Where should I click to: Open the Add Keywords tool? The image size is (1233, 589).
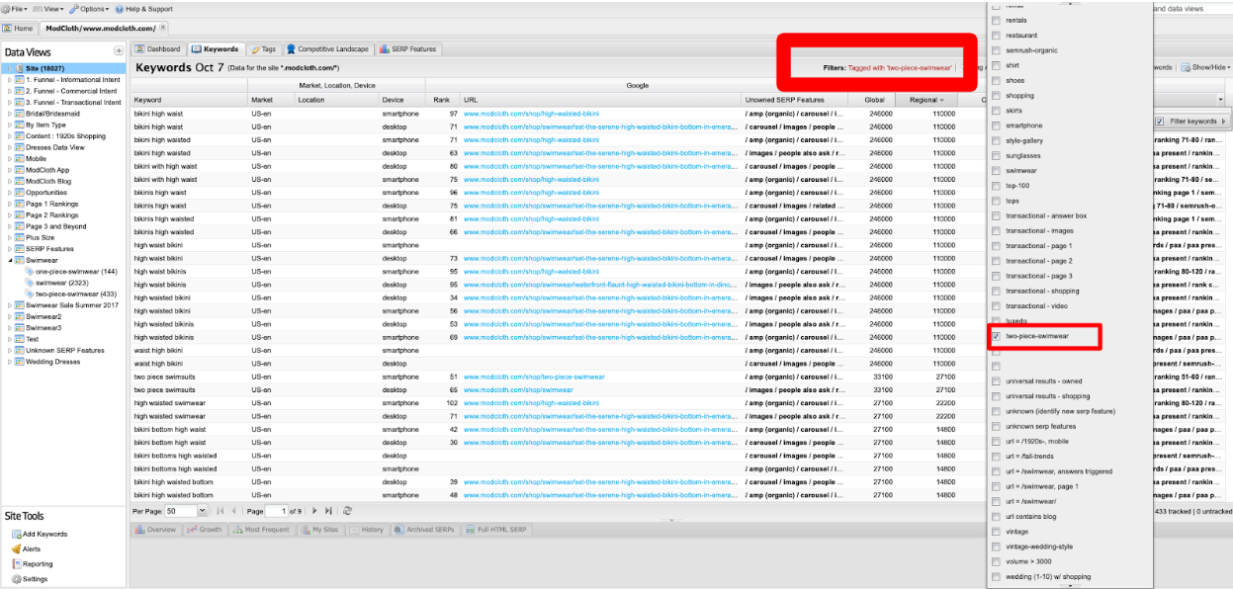click(44, 534)
